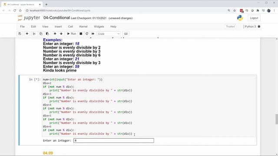Open the View menu
Viewport: 278px width, 156px height.
coord(45,26)
